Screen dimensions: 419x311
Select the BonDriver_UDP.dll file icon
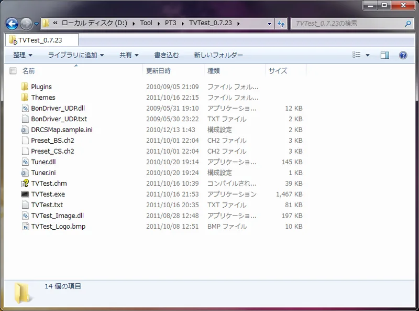coord(25,108)
